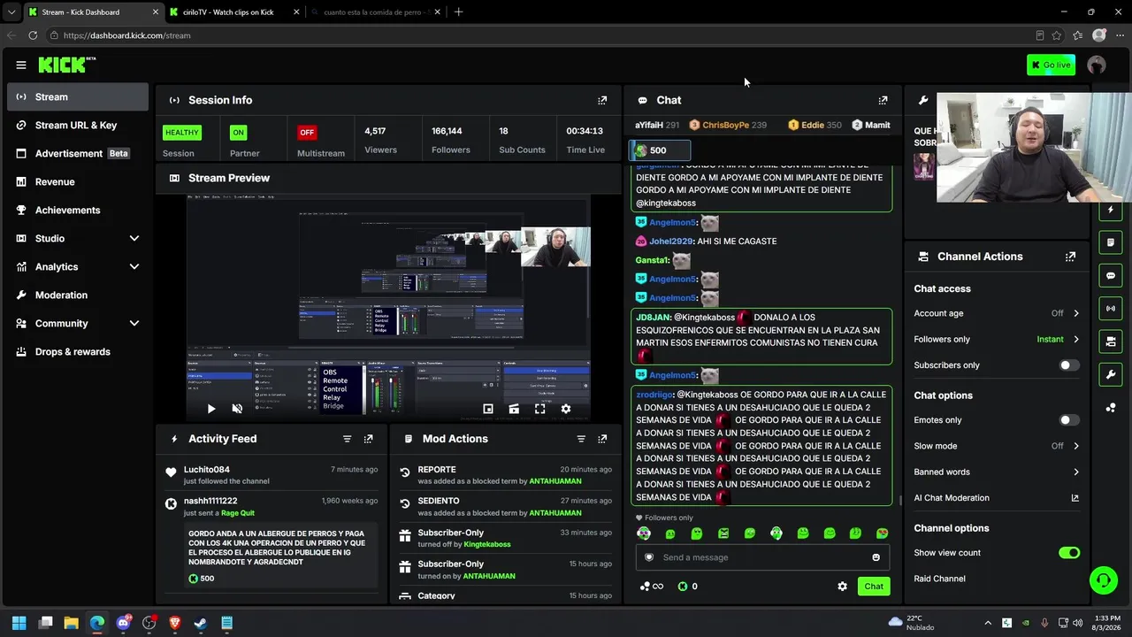Click the camera widget icon in right rail

[x=1111, y=342]
